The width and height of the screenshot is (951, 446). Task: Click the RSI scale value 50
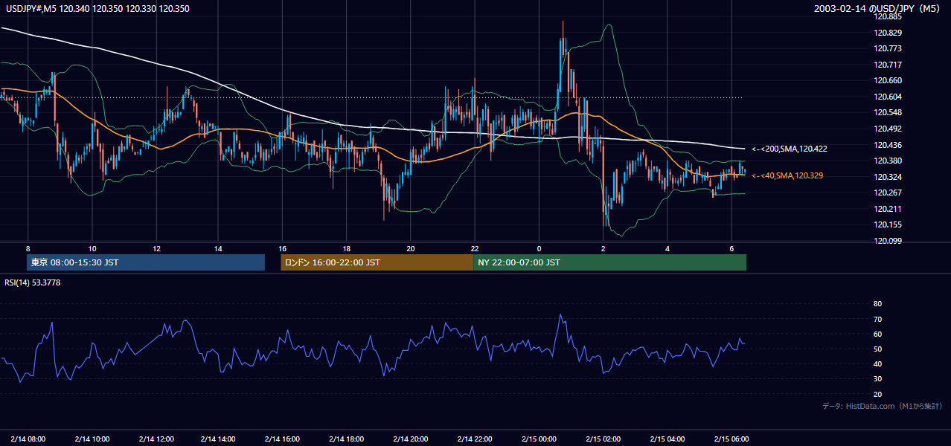pos(877,349)
